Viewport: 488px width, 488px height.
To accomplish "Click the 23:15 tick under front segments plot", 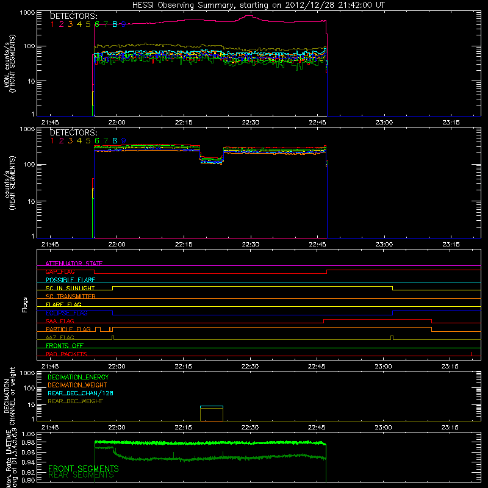I will tap(451, 123).
